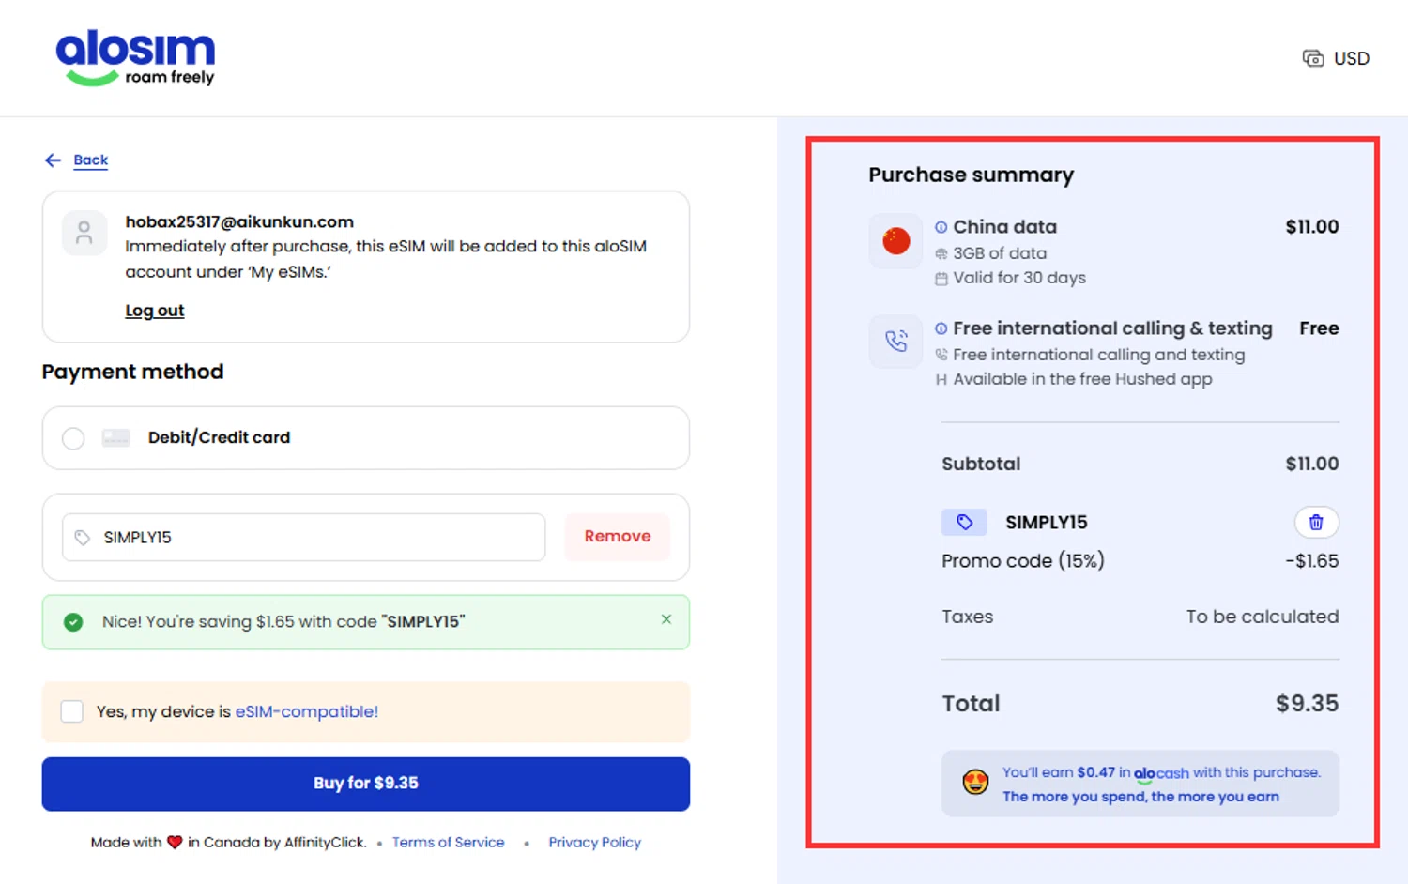1408x884 pixels.
Task: Click the aloSIM logo
Action: (135, 57)
